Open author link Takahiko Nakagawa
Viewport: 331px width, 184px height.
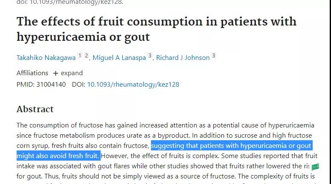[x=46, y=58]
